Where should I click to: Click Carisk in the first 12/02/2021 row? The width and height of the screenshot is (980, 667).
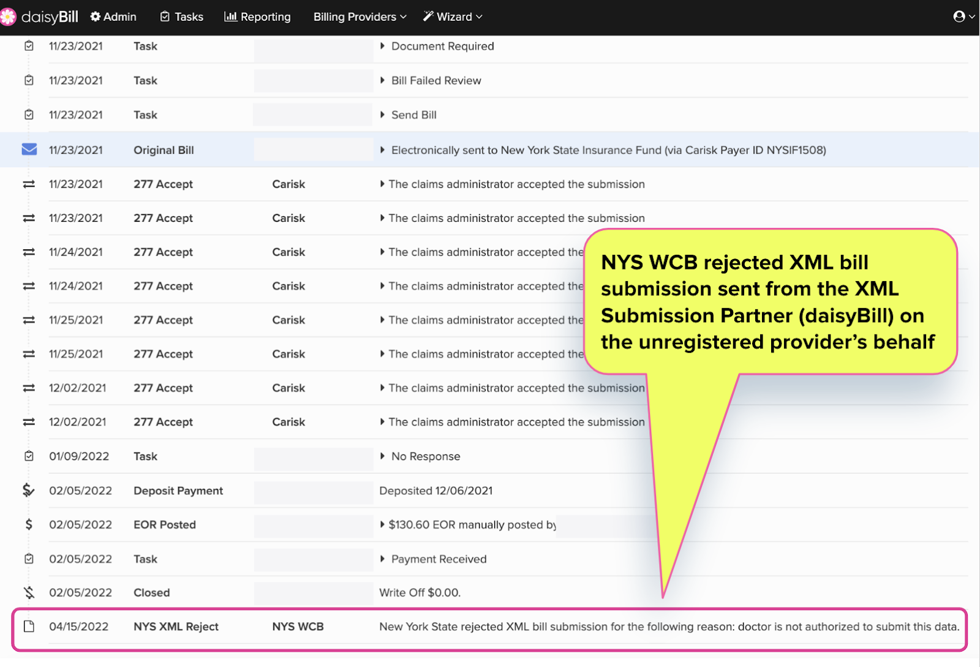(288, 388)
